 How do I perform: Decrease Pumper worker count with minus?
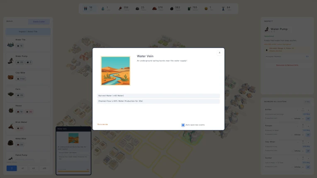point(297,126)
